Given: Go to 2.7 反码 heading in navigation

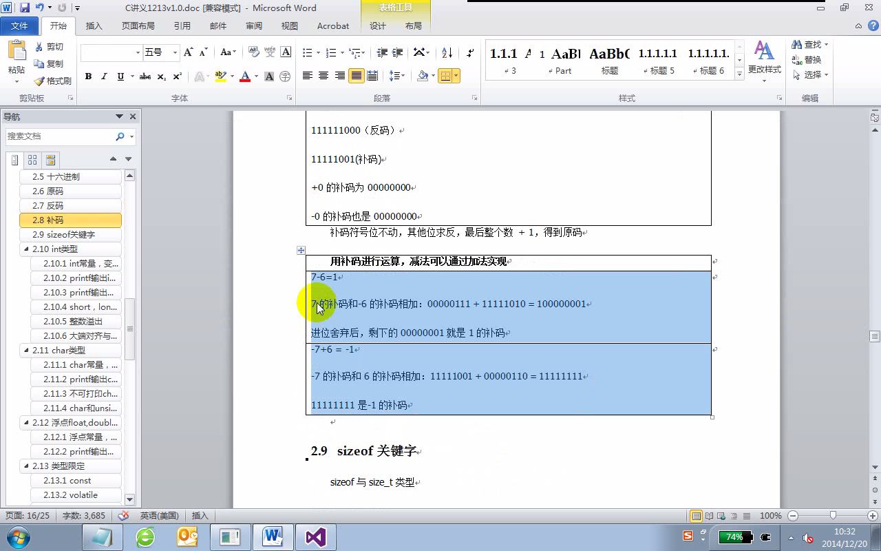Looking at the screenshot, I should pos(71,206).
